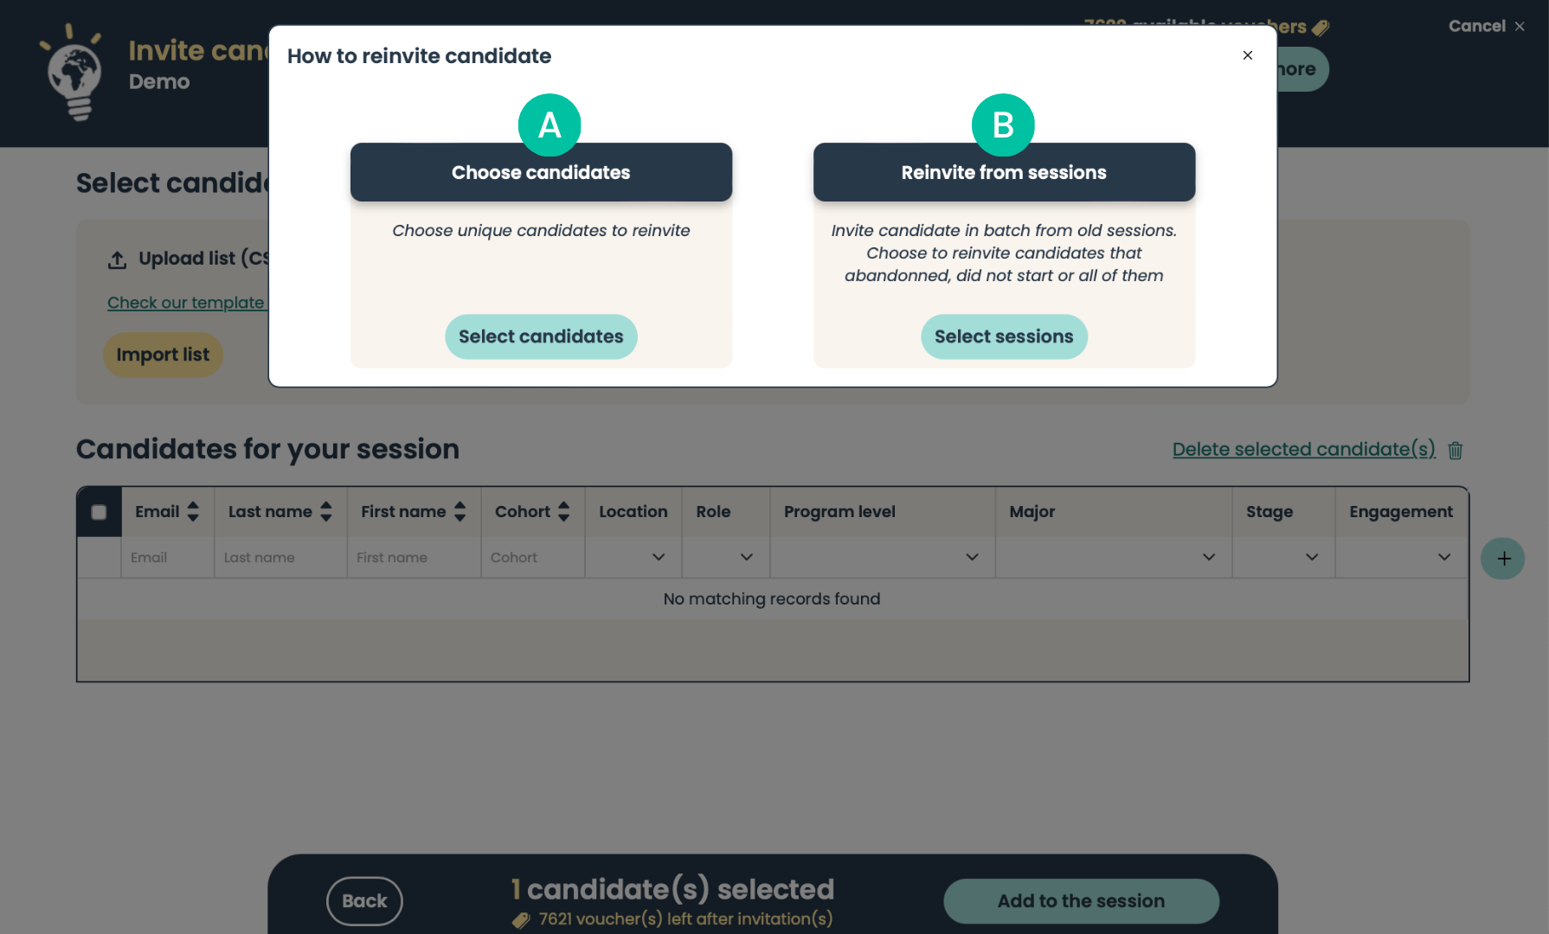Click Delete selected candidate(s) link

pos(1303,450)
